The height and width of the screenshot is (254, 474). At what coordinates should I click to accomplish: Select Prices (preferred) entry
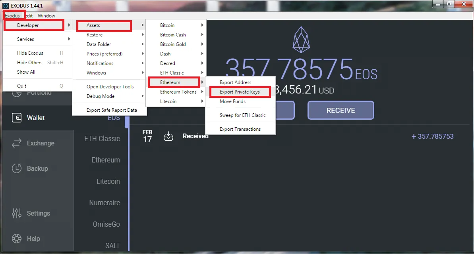109,54
